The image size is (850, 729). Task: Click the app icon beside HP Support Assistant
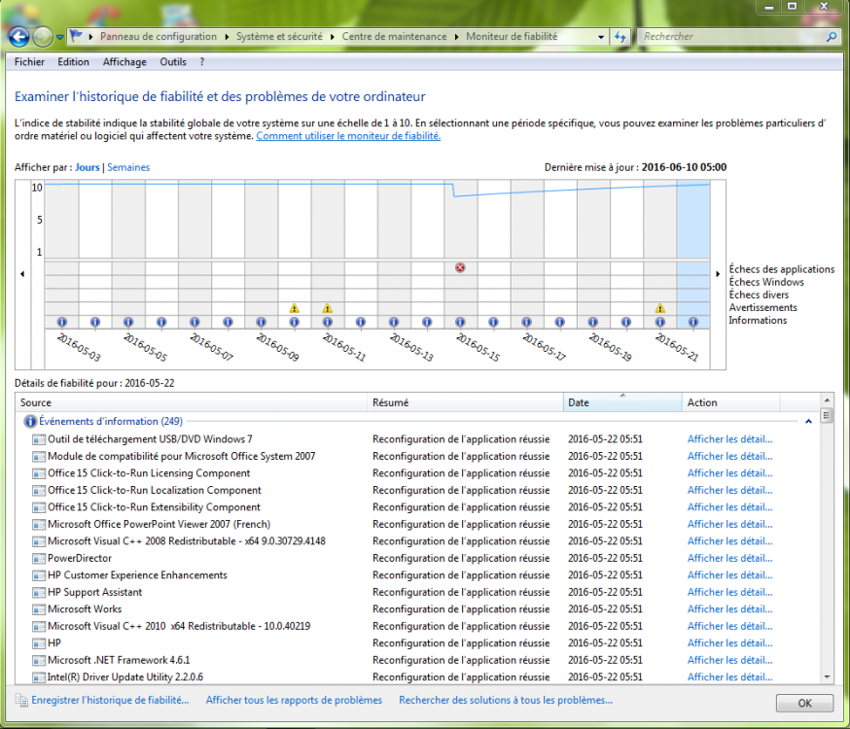point(39,593)
